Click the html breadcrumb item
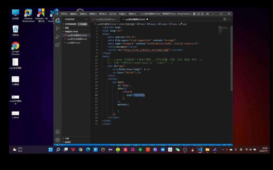273x170 pixels. [141, 24]
